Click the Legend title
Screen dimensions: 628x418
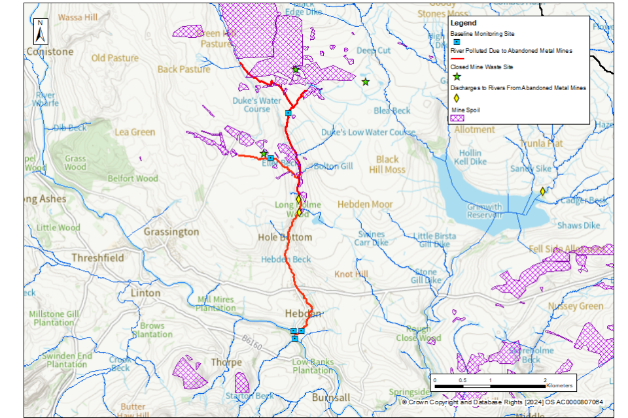(x=463, y=23)
